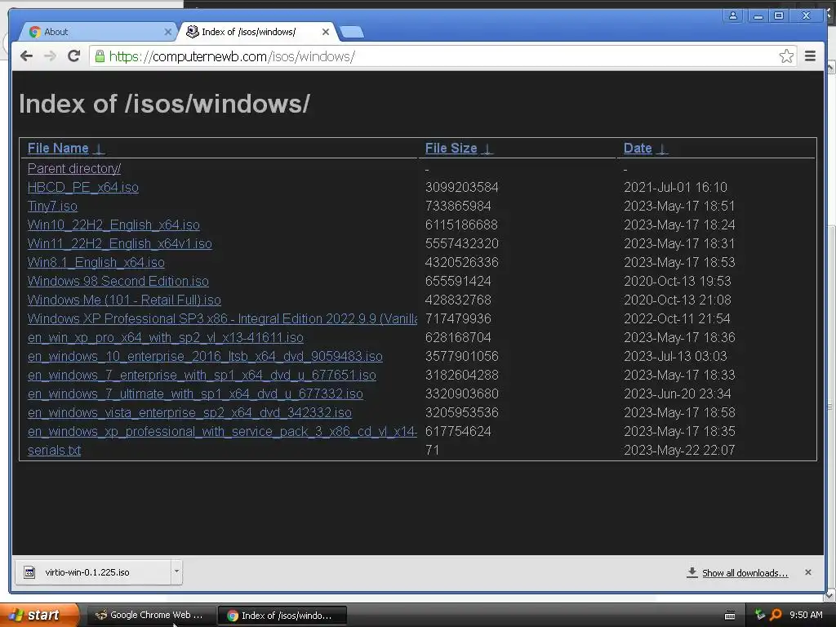Click the 9:50 AM system clock

[806, 615]
